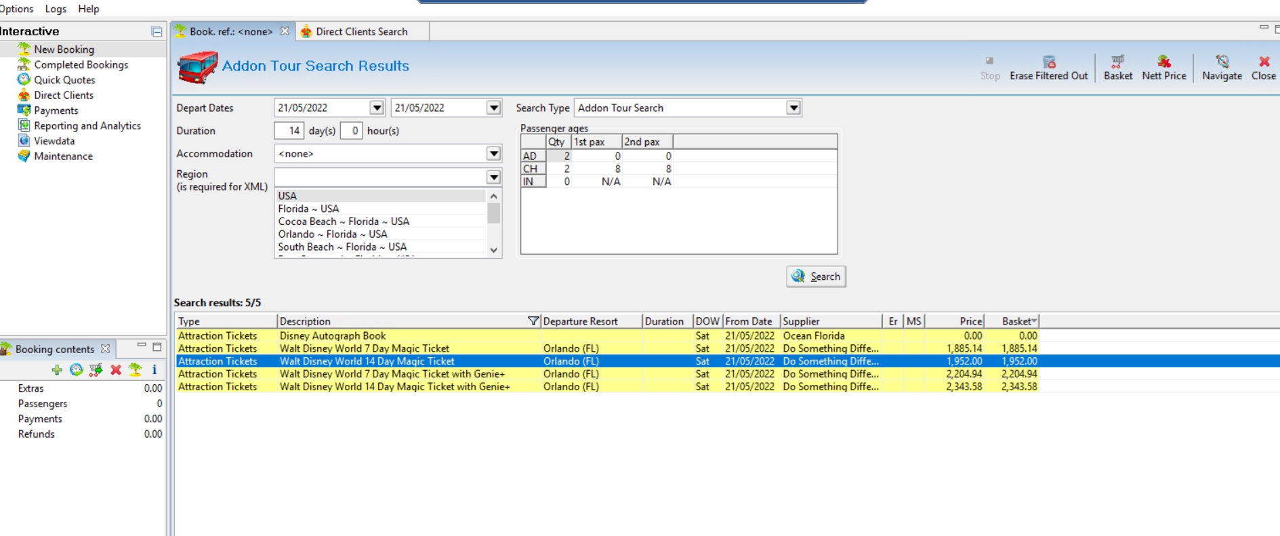Select the Booking contents tab

pyautogui.click(x=54, y=349)
